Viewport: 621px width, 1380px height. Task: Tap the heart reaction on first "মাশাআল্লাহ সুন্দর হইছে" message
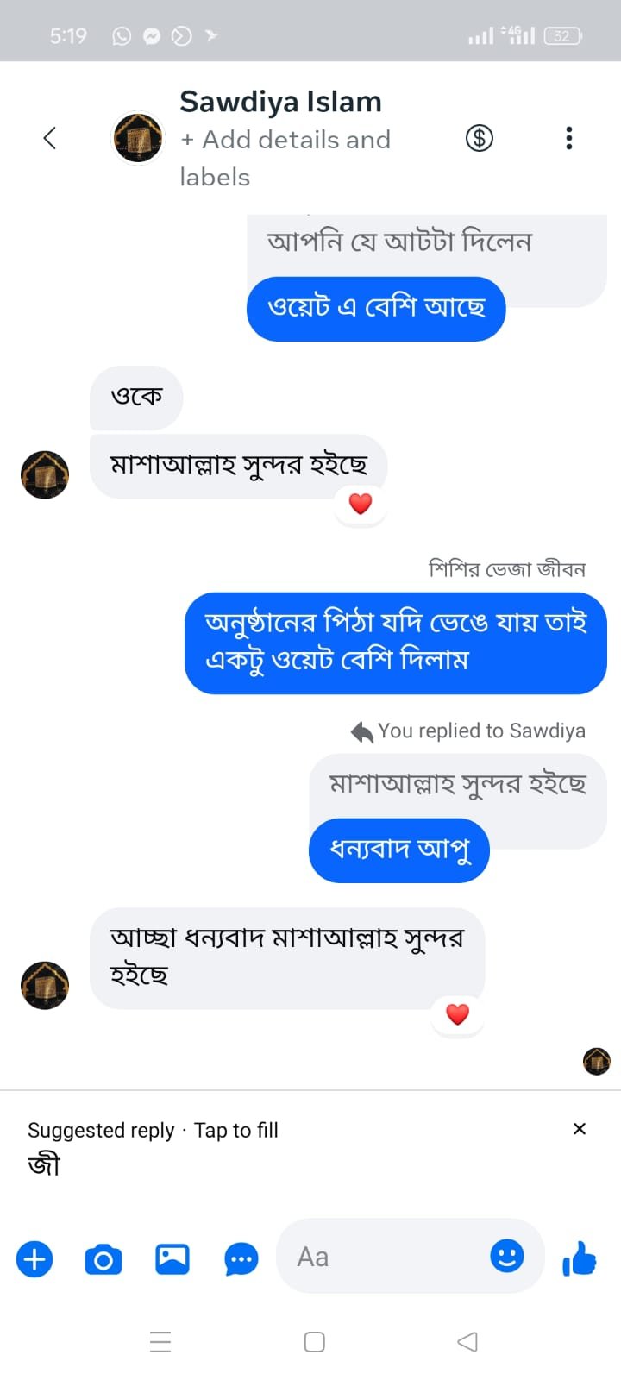tap(361, 504)
